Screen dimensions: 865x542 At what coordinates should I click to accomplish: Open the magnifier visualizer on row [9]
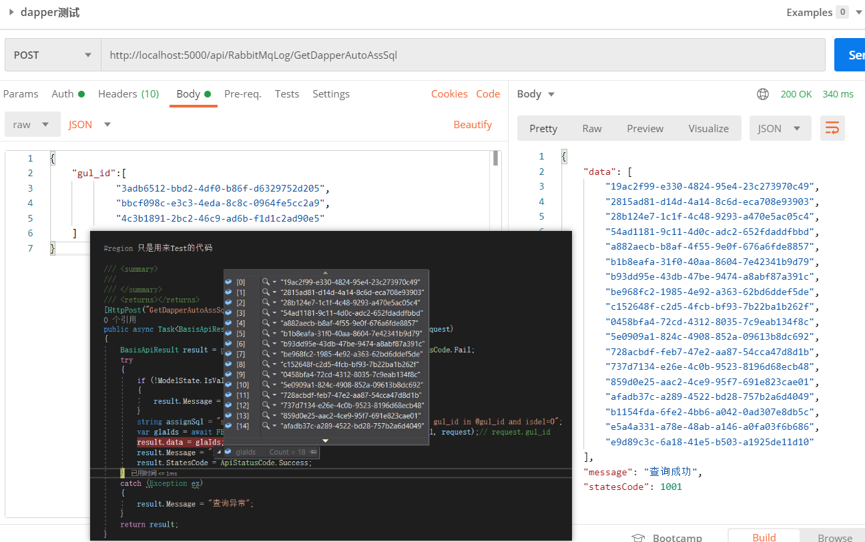point(266,374)
